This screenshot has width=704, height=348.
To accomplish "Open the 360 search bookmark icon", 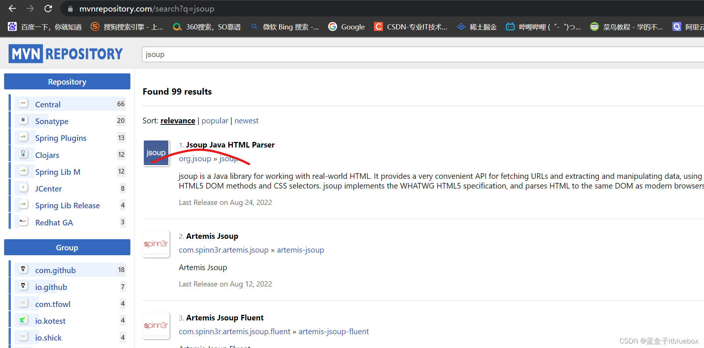I will tap(177, 27).
